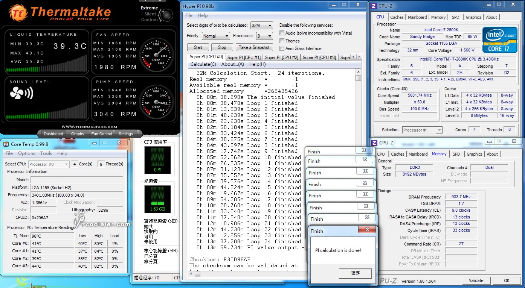The image size is (525, 288).
Task: Click CPU-Z Core Speed 5001.74 MHz value
Action: click(420, 95)
